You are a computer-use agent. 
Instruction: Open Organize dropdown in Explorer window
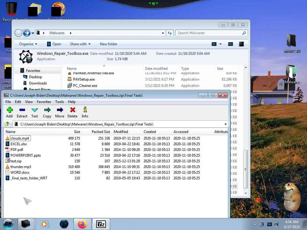(28, 44)
